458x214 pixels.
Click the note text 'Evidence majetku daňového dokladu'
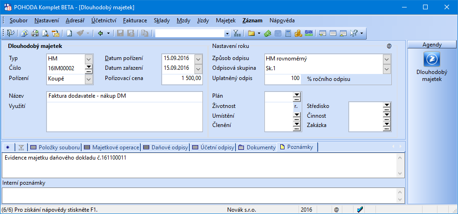tap(50, 158)
